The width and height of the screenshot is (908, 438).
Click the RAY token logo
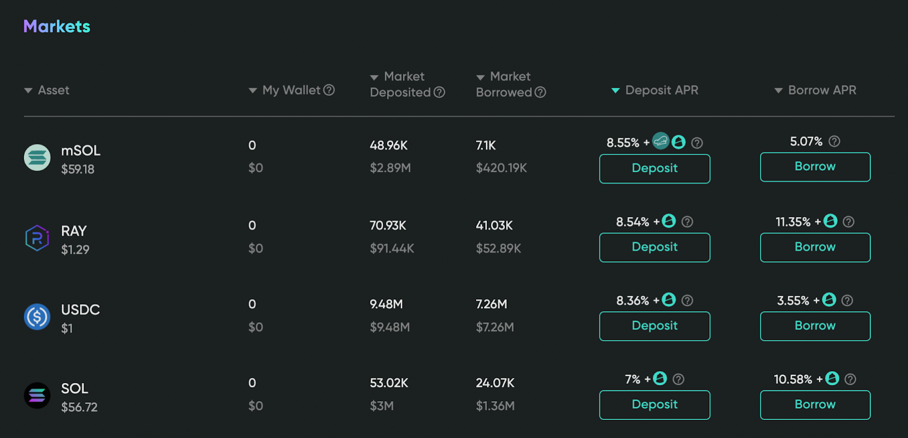37,238
